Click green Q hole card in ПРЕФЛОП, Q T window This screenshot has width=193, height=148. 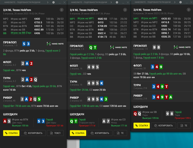click(91, 48)
